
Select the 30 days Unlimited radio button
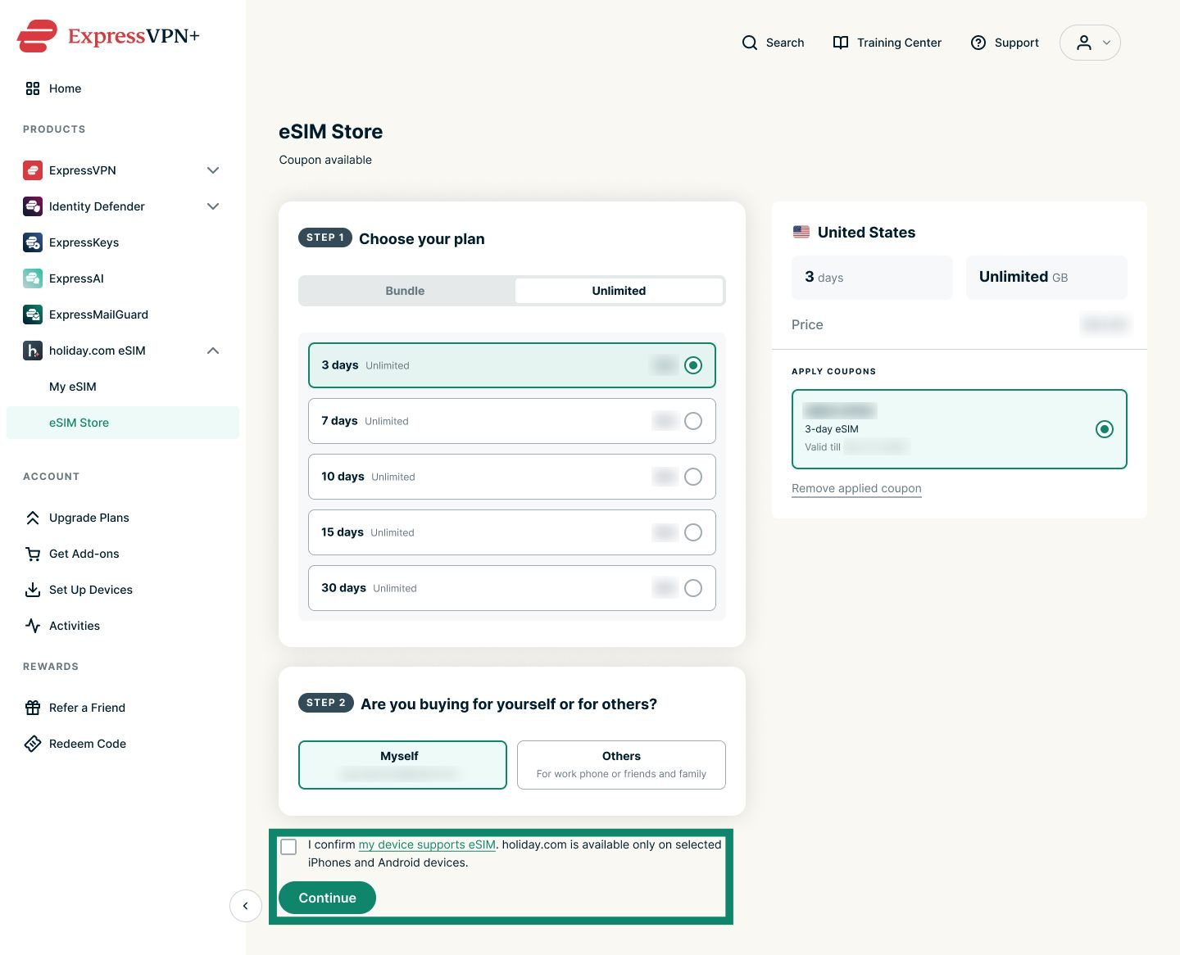tap(693, 588)
